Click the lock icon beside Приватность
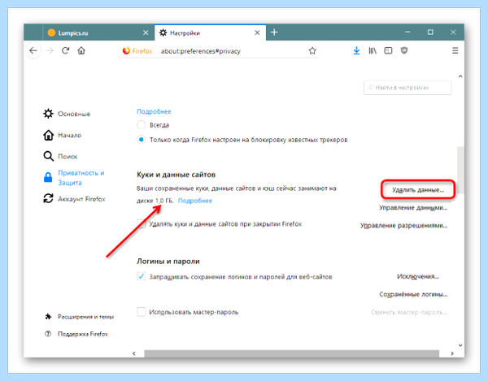The image size is (488, 381). [x=48, y=177]
